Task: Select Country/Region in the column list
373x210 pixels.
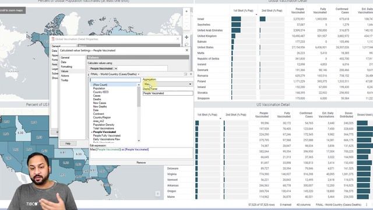Action: [x=102, y=118]
